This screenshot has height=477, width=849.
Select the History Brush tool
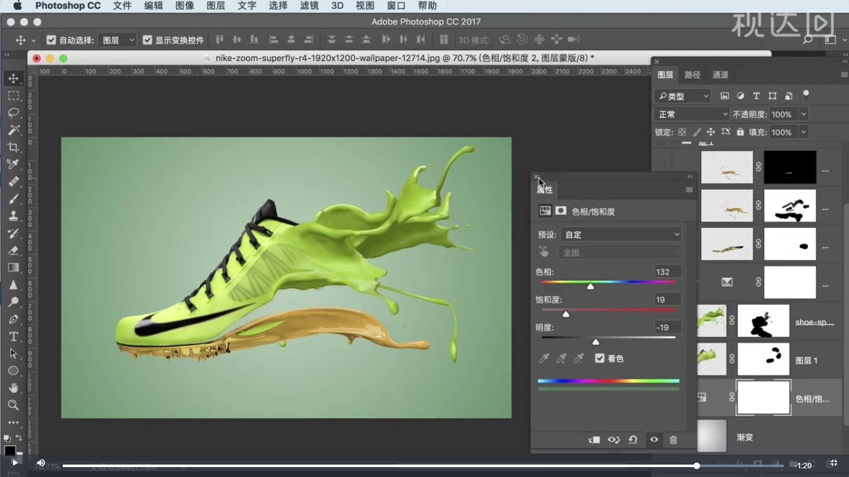13,234
